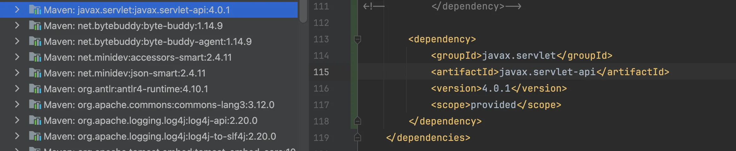Click commented </dependency> tag on line 111
Image resolution: width=736 pixels, height=151 pixels.
click(468, 6)
